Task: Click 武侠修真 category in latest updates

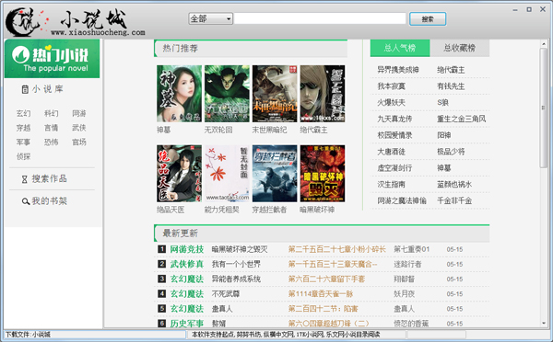Action: pyautogui.click(x=187, y=264)
